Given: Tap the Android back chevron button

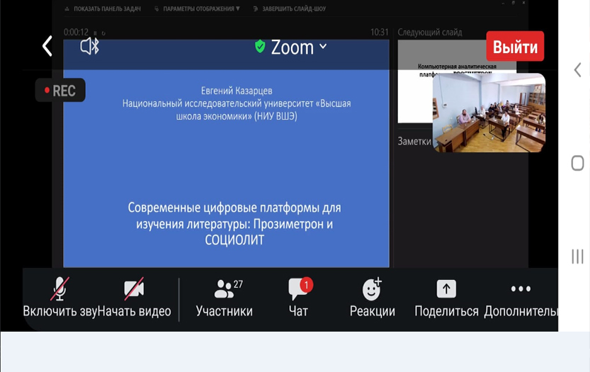Looking at the screenshot, I should (x=577, y=69).
